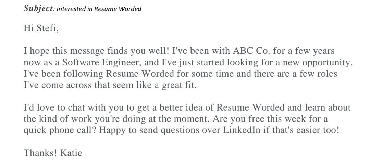This screenshot has width=370, height=166.
Task: Click the signature name Katie
Action: [71, 153]
